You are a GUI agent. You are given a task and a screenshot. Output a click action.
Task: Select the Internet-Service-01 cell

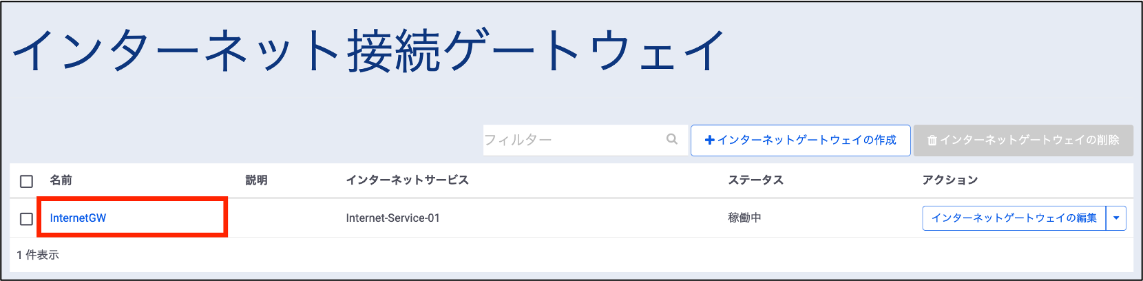coord(392,218)
